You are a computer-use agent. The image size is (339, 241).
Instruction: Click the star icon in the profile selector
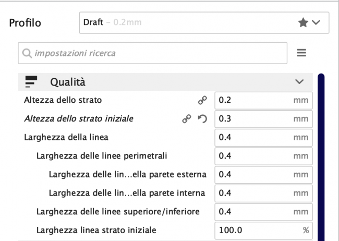(302, 23)
